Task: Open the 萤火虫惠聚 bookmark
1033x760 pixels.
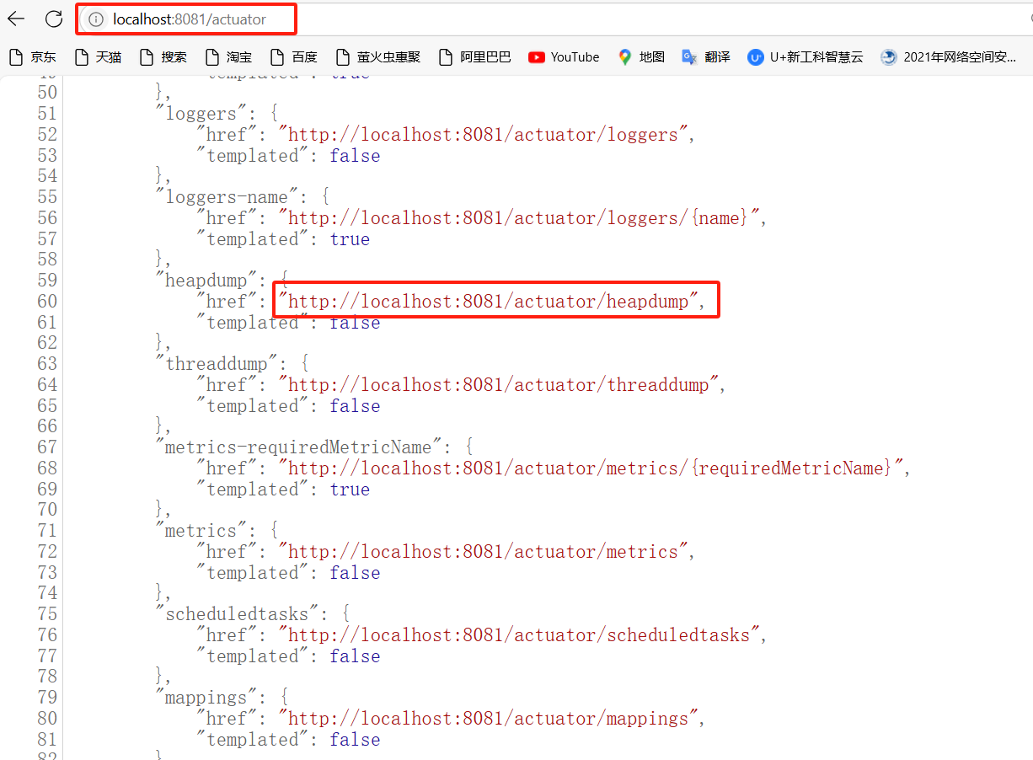Action: coord(377,57)
